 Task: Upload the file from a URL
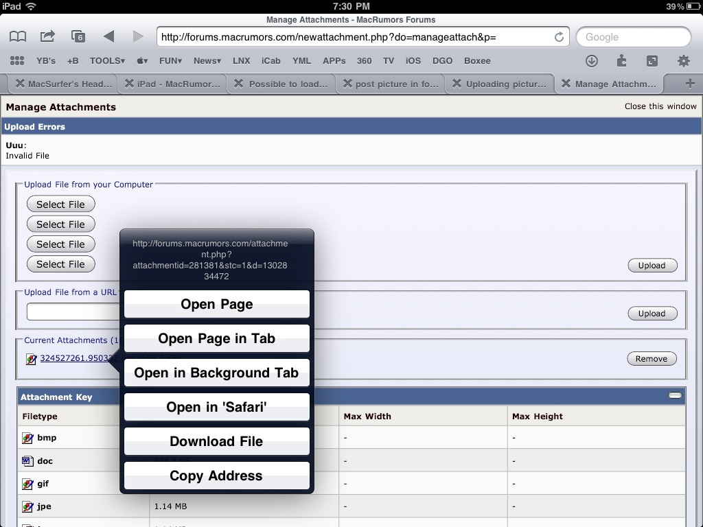pos(652,313)
